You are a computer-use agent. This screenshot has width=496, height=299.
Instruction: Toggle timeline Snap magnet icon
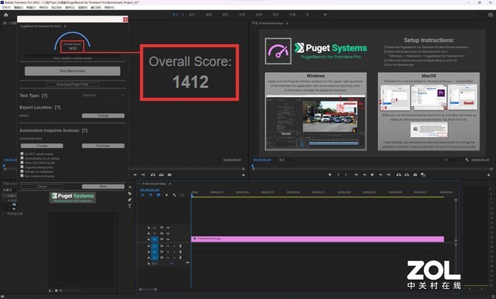coord(150,195)
